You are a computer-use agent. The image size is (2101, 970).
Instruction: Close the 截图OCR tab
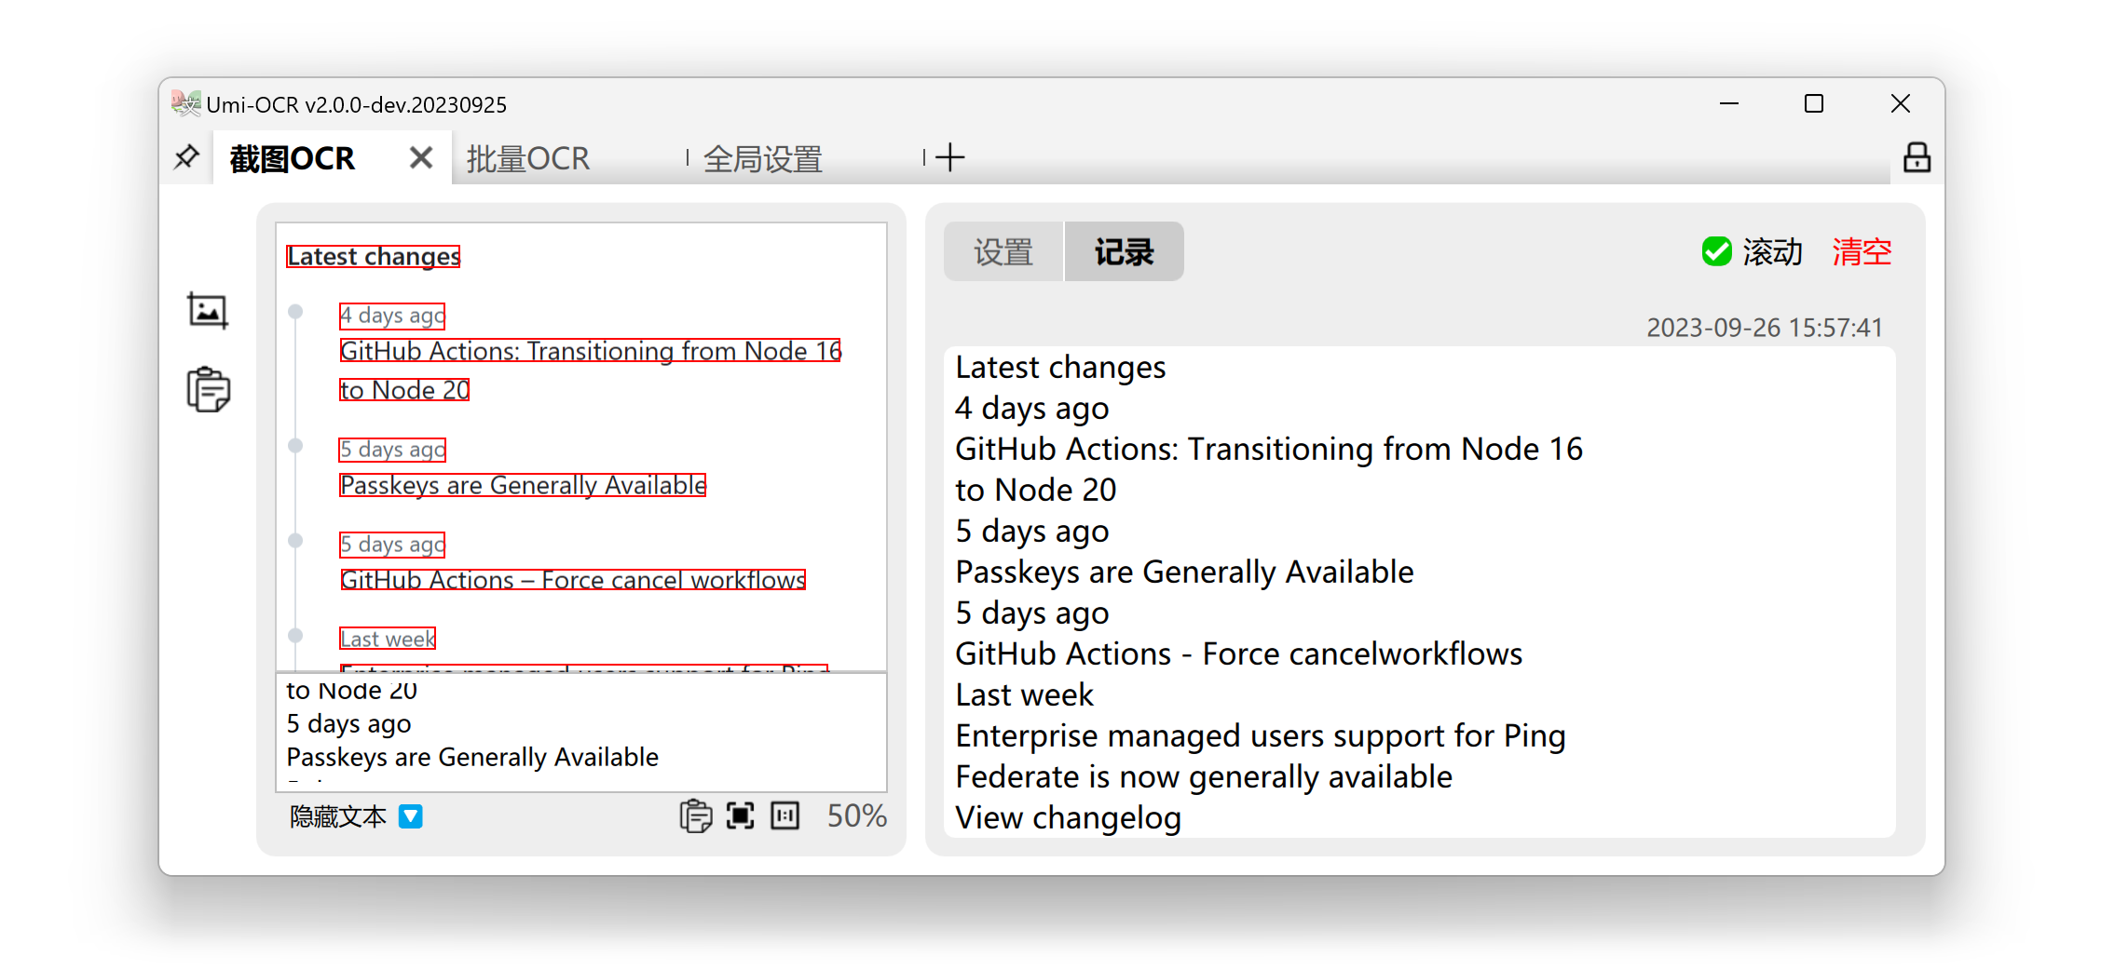pos(419,156)
